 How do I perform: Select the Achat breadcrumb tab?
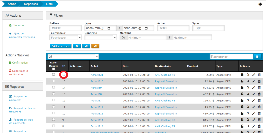11,4
